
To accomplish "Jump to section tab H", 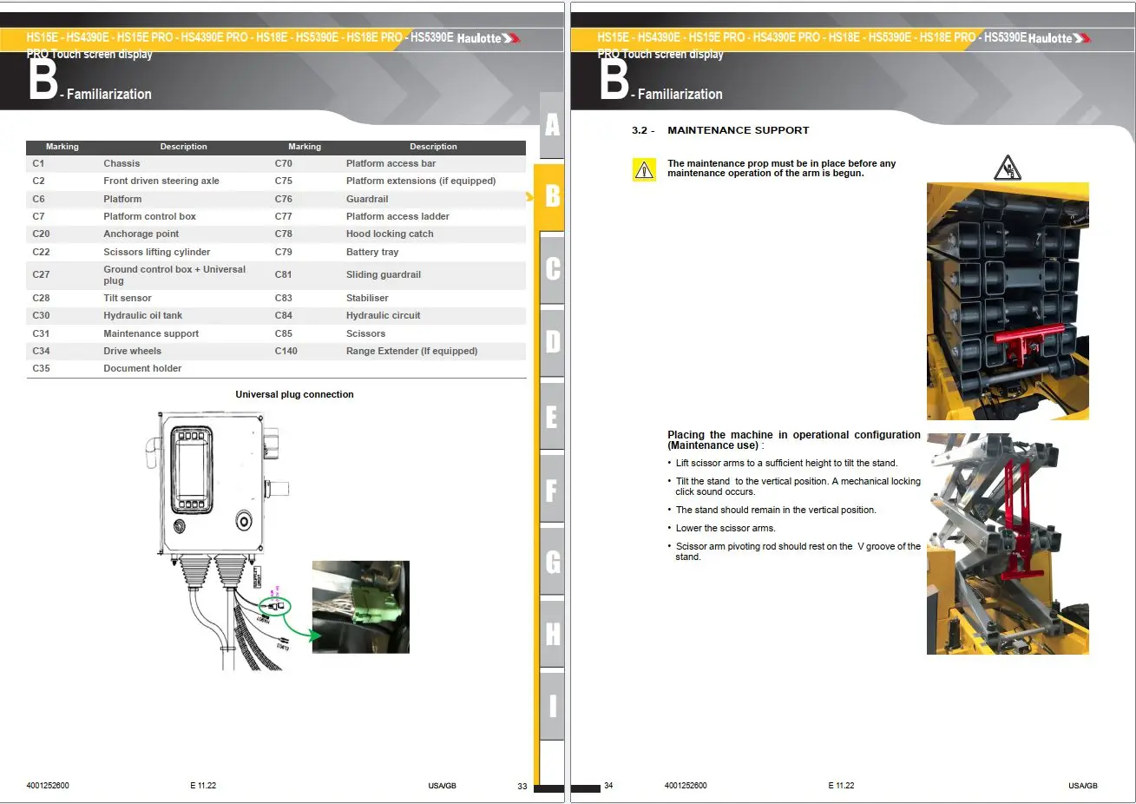I will [x=552, y=634].
